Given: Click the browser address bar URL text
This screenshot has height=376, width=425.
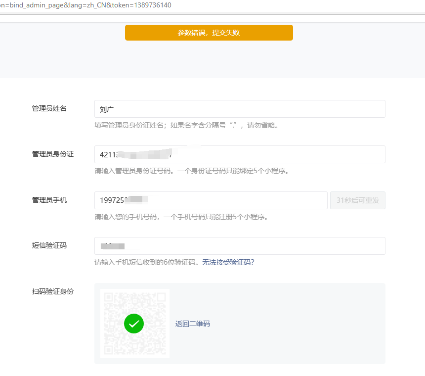Looking at the screenshot, I should [x=85, y=5].
